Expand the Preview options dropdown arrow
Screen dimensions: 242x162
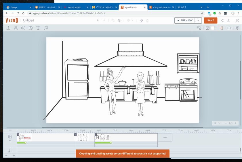[198, 20]
